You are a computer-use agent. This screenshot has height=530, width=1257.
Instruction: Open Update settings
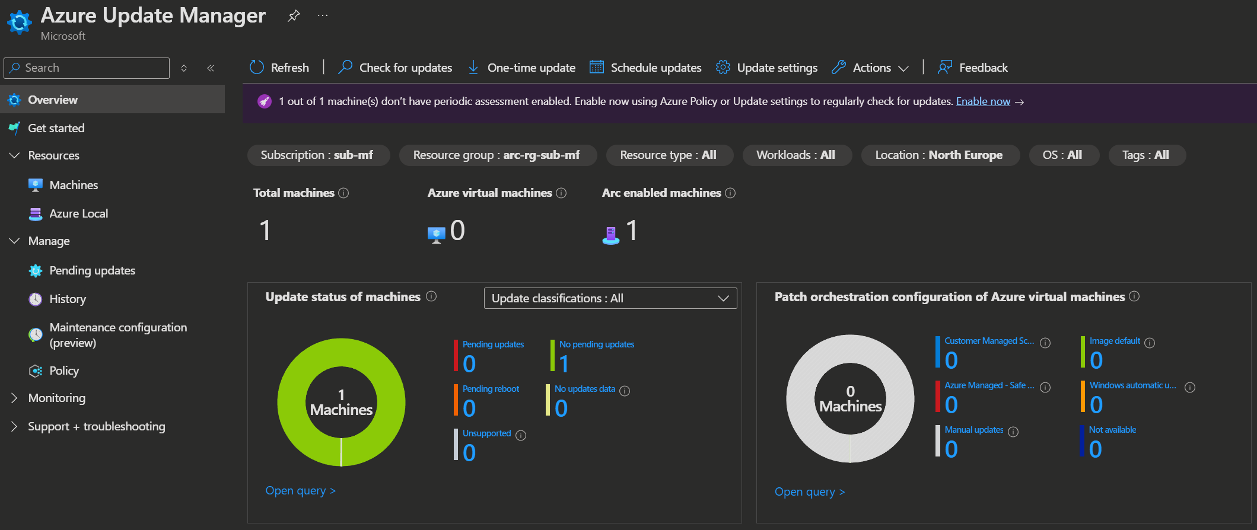[x=766, y=68]
